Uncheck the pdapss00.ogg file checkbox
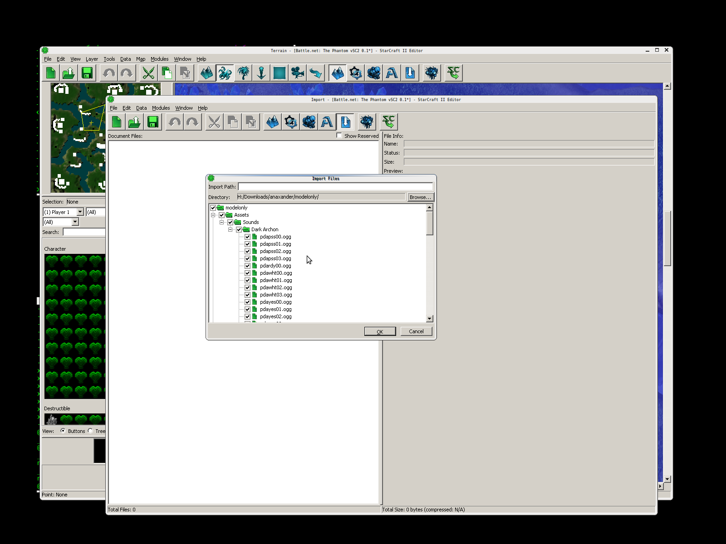Image resolution: width=726 pixels, height=544 pixels. 247,237
